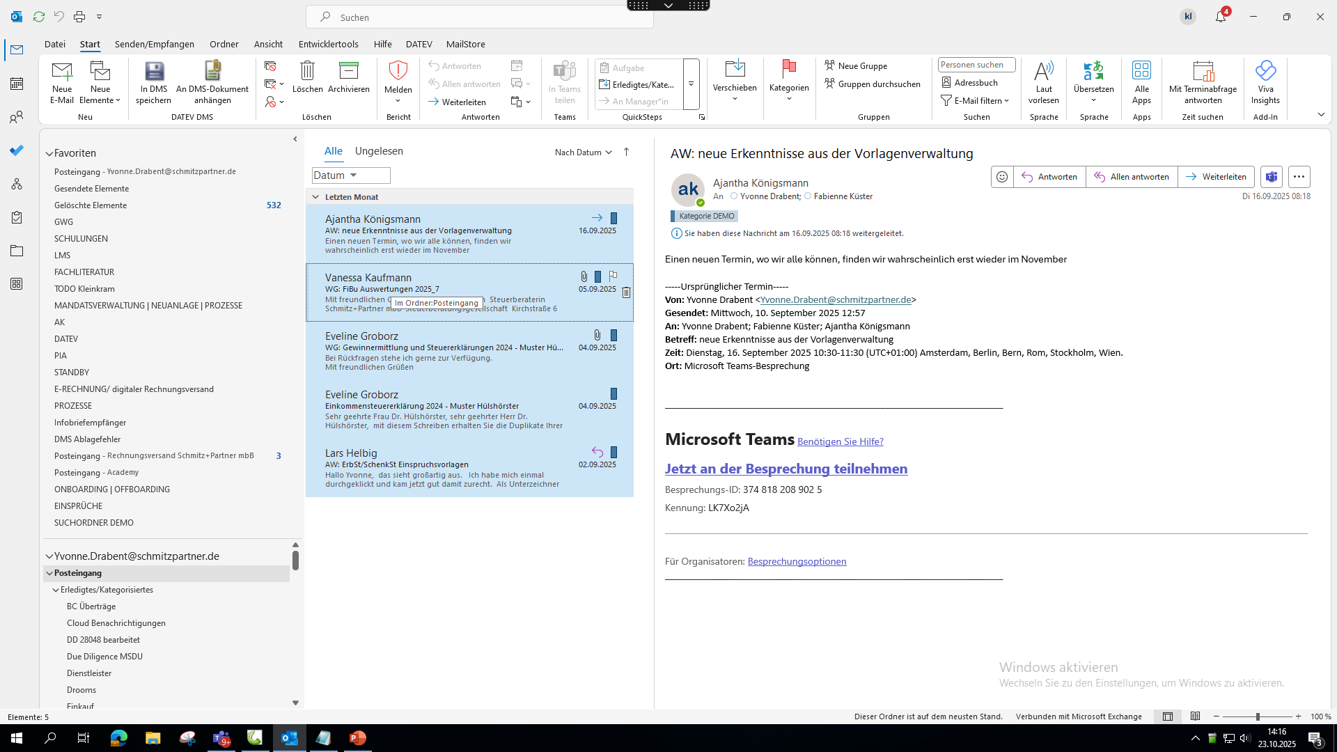Click Allen antworten in reading pane
This screenshot has width=1337, height=752.
(x=1132, y=177)
